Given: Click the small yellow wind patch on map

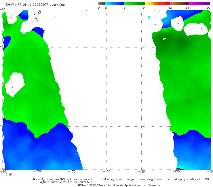Looking at the screenshot, I should point(164,39).
